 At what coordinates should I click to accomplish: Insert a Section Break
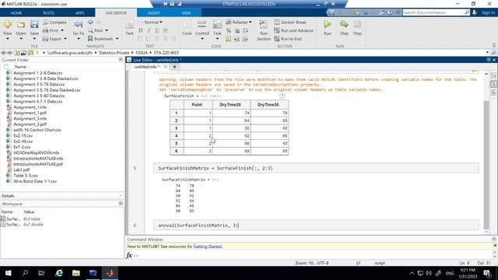pos(290,23)
